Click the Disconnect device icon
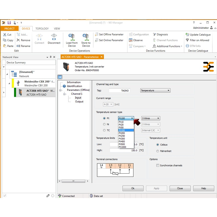 point(54,37)
